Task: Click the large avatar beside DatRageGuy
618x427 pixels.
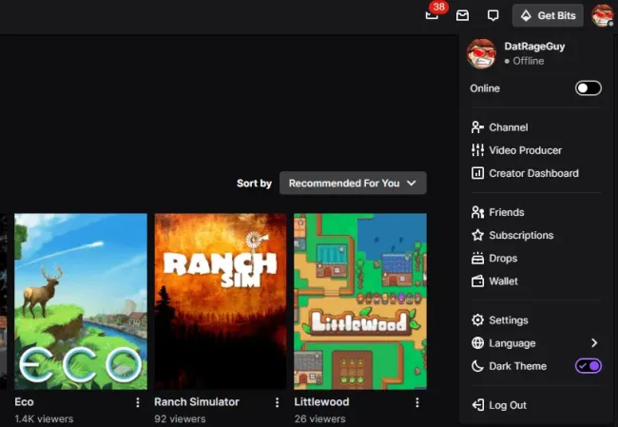Action: coord(481,53)
